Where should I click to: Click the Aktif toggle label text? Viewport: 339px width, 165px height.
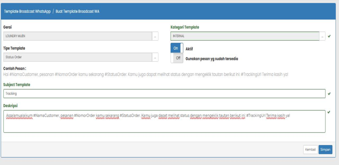[x=189, y=49]
